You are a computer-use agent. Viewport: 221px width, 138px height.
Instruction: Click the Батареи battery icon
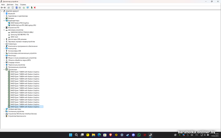[6, 18]
